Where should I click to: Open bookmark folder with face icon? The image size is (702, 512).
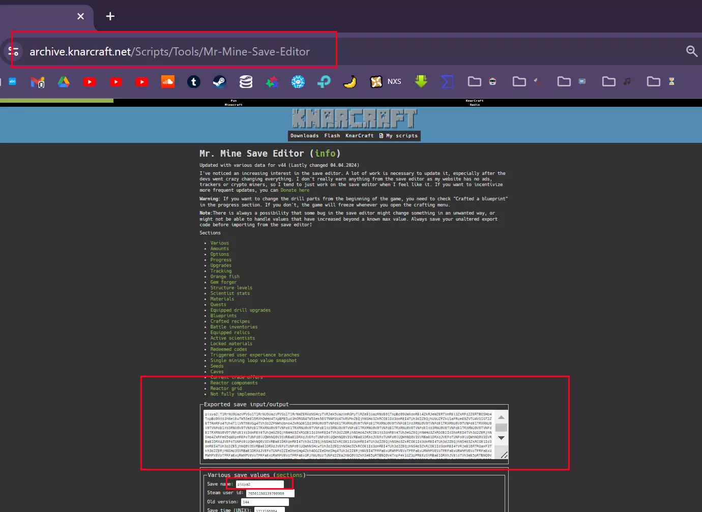[x=482, y=81]
